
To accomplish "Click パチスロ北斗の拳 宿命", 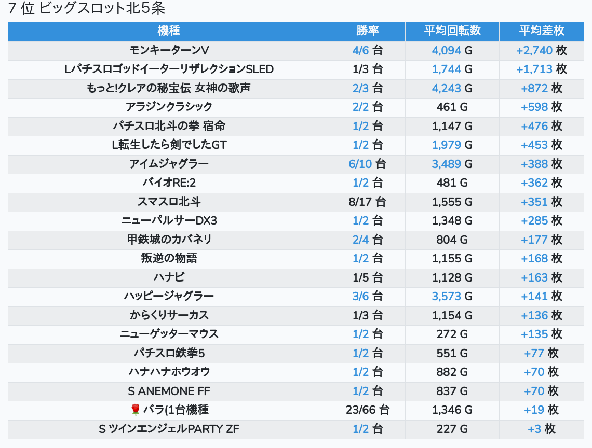I will point(169,126).
